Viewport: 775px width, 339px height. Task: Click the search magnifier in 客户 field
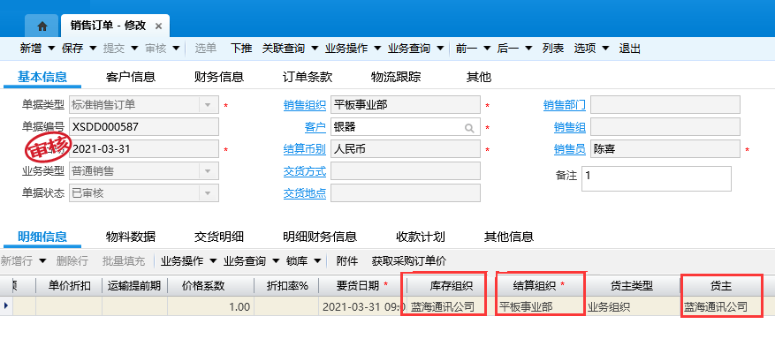(469, 128)
